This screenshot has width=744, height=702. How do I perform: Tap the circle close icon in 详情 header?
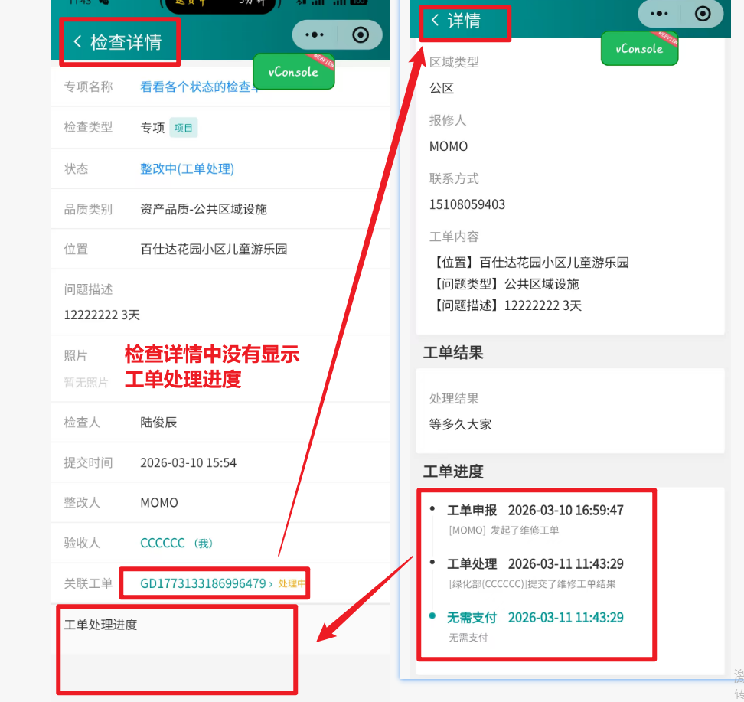(703, 14)
